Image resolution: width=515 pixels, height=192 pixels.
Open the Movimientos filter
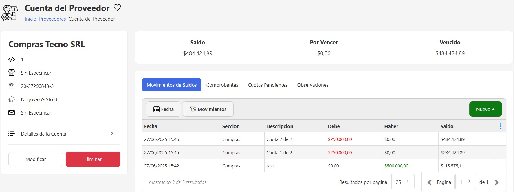coord(208,109)
